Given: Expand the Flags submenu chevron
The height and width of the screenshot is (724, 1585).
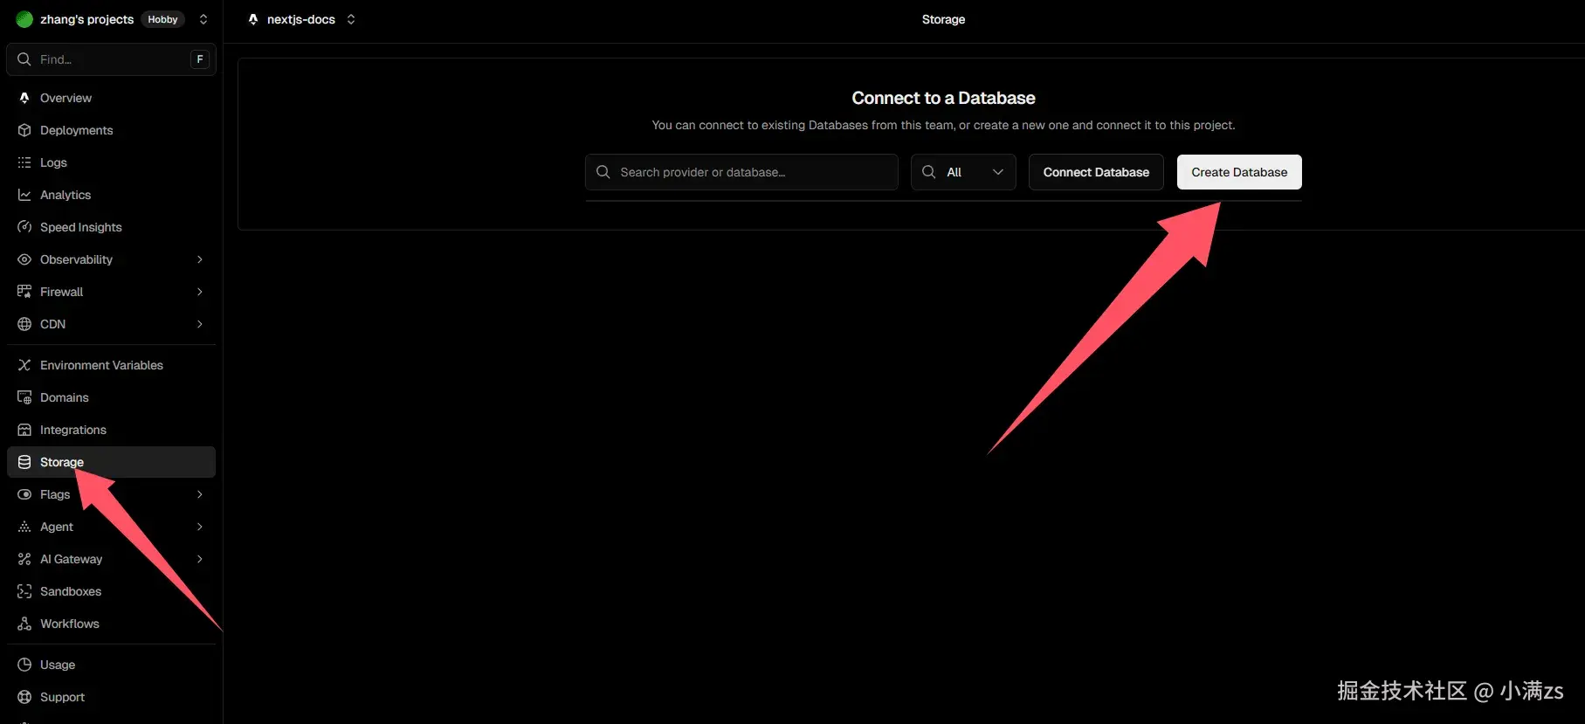Looking at the screenshot, I should click(200, 494).
